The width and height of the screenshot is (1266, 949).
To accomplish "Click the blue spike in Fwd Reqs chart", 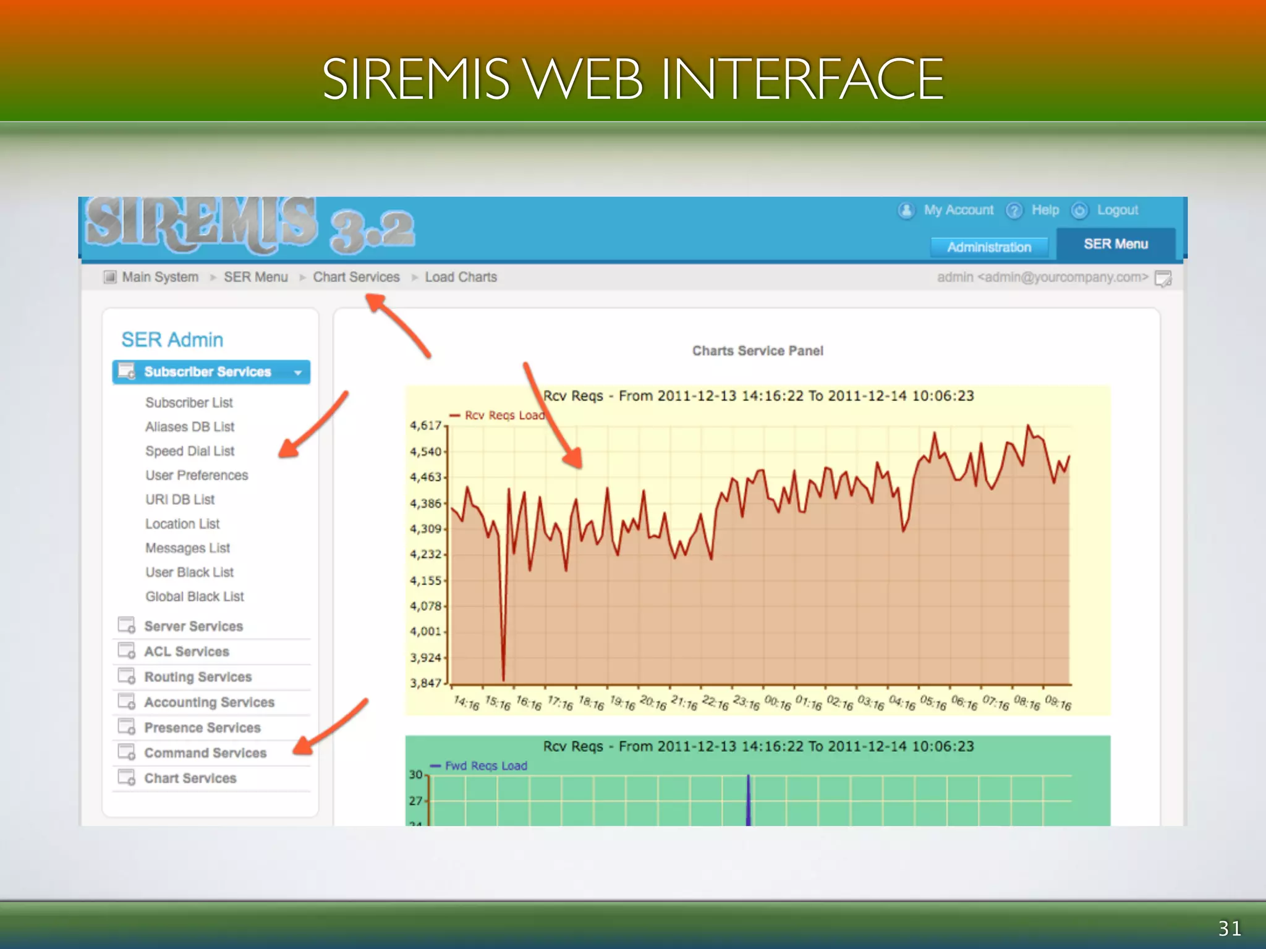I will [x=748, y=800].
